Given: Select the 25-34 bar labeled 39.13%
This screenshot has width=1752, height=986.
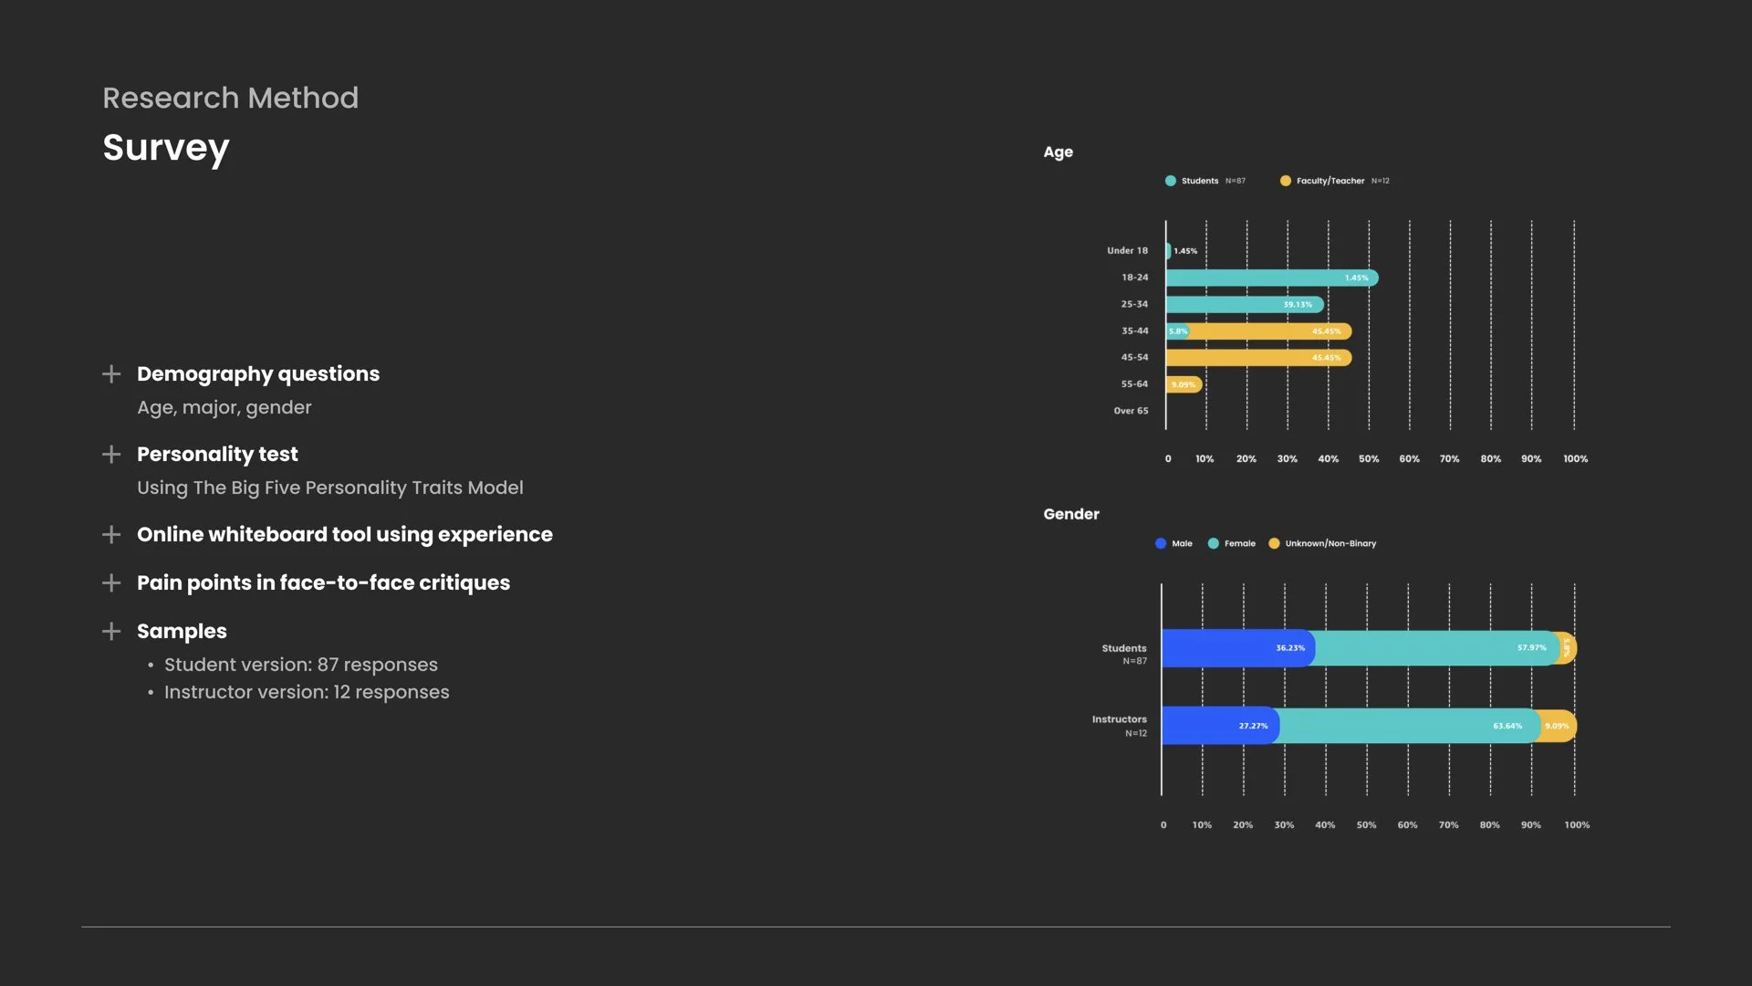Looking at the screenshot, I should tap(1241, 305).
